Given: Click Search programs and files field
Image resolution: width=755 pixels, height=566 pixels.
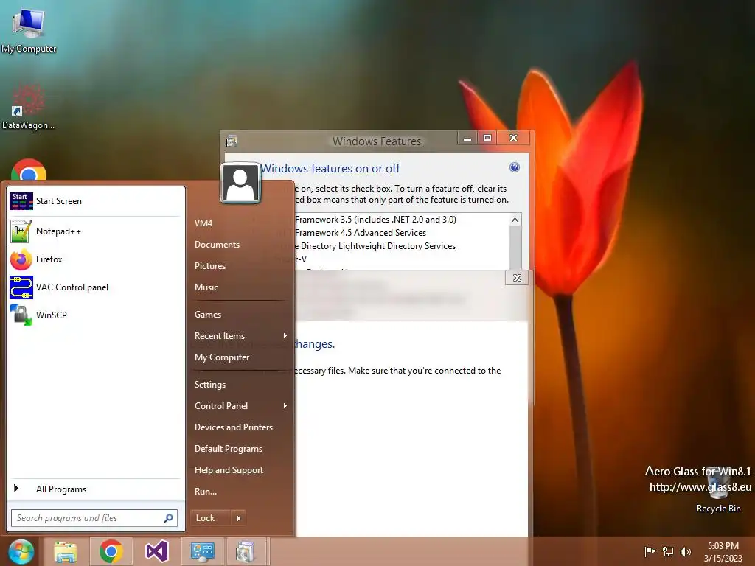Looking at the screenshot, I should pos(94,518).
